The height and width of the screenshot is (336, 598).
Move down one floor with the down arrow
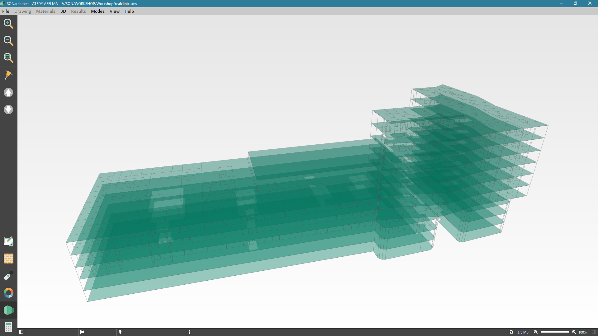[8, 110]
